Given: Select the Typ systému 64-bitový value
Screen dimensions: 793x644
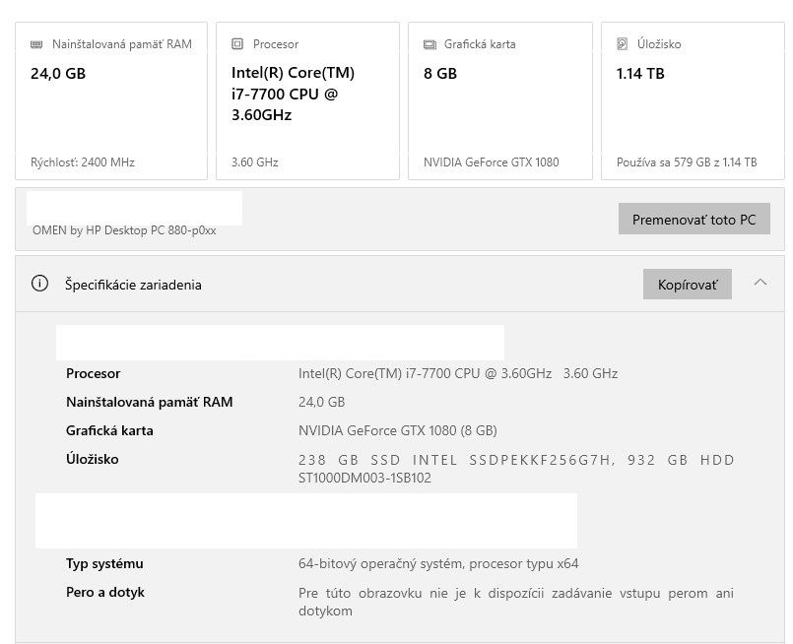Looking at the screenshot, I should 438,564.
